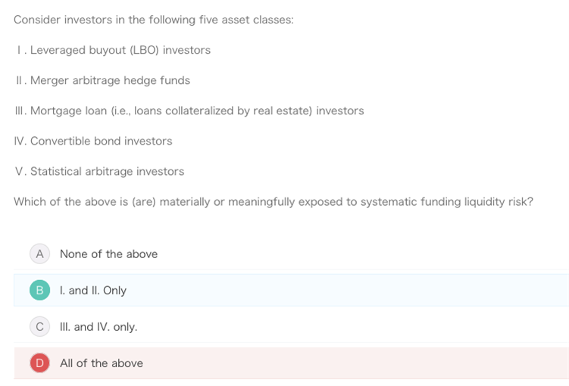Click blank area of pink D answer row
The height and width of the screenshot is (386, 569).
pos(345,363)
